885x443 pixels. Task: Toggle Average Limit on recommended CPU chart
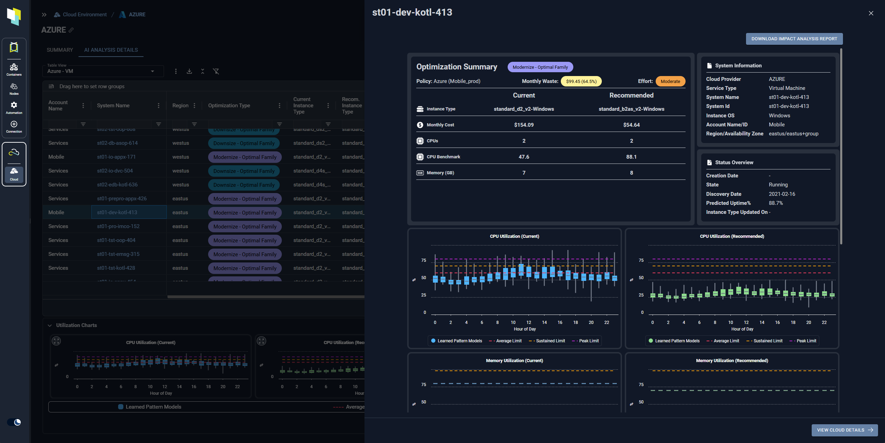coord(723,341)
